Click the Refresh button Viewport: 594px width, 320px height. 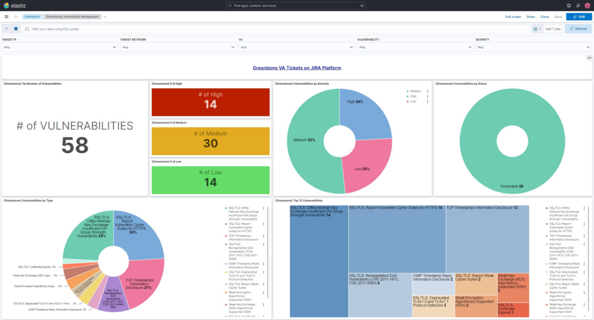pos(578,29)
